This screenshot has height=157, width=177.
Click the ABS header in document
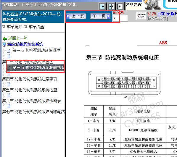coord(163,43)
